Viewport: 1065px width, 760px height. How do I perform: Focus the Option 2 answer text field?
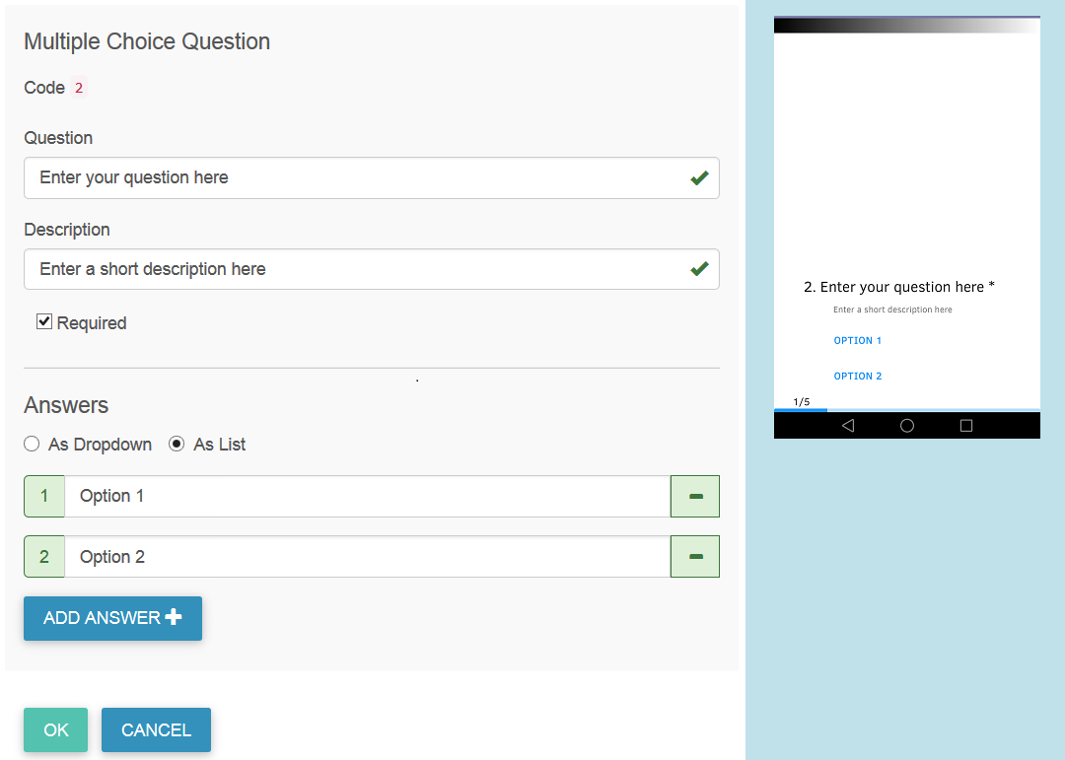(x=368, y=557)
